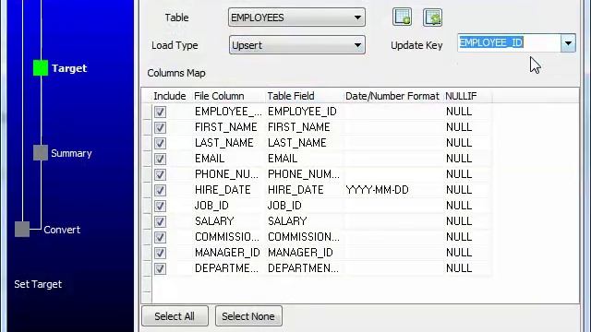Viewport: 591px width, 332px height.
Task: Click the Include column header
Action: click(170, 96)
